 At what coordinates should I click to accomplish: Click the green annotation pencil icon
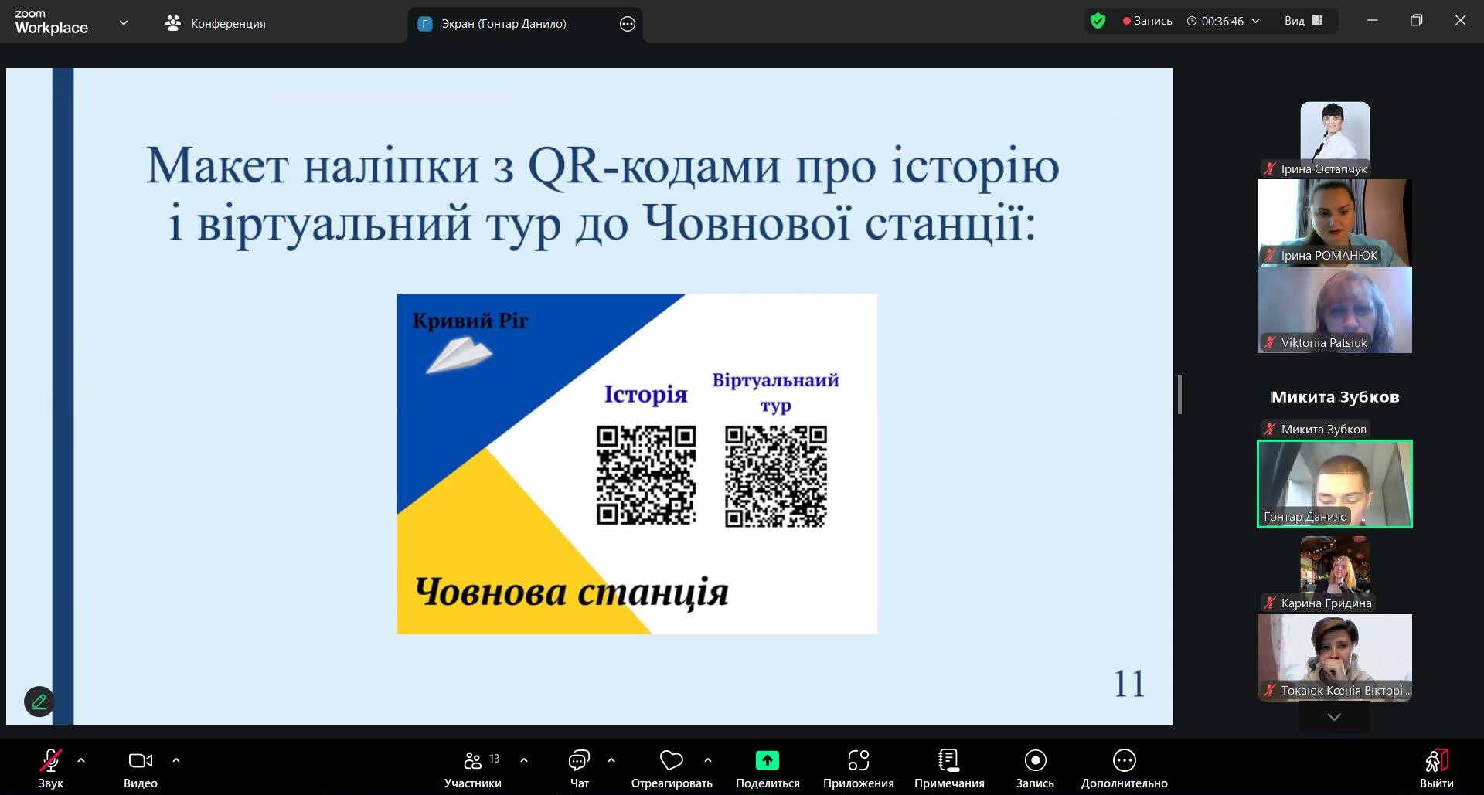click(39, 702)
